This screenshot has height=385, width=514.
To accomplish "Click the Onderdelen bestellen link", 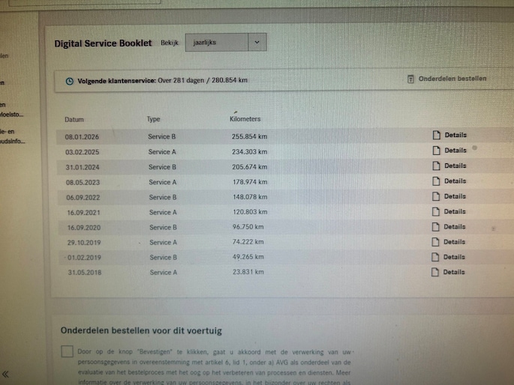I will pos(452,79).
